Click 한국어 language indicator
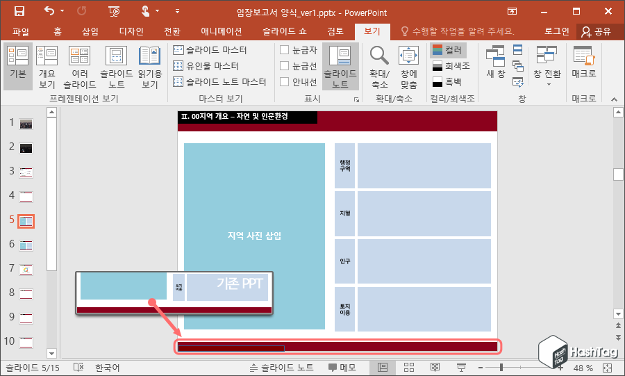Screen dimensions: 625x376 pyautogui.click(x=108, y=367)
